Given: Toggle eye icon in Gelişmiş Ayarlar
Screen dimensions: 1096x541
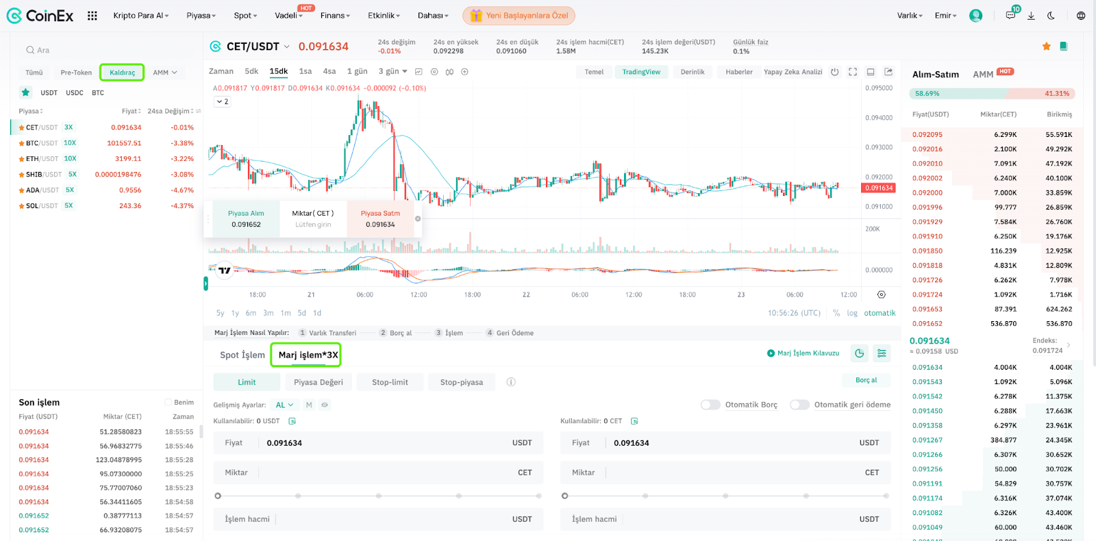Looking at the screenshot, I should point(325,405).
